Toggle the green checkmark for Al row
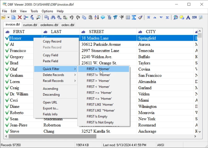Image resolution: width=208 pixels, height=148 pixels. click(7, 44)
